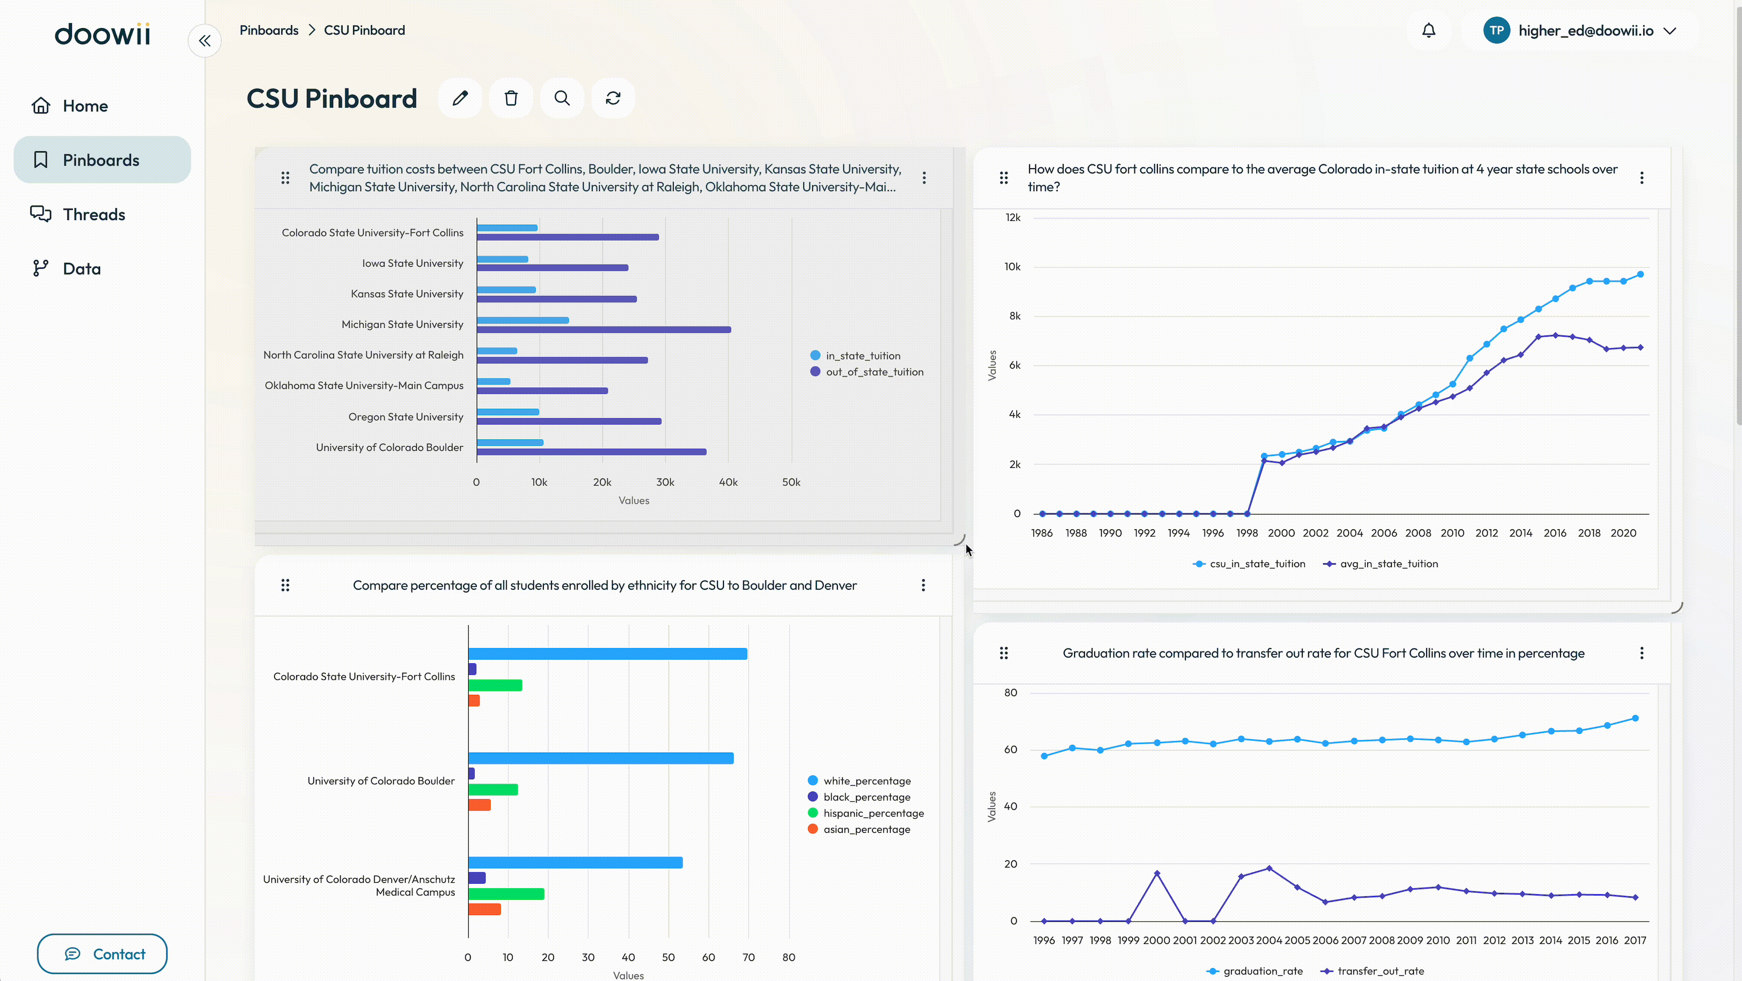Click asian_percentage orange legend swatch
Viewport: 1742px width, 981px height.
[x=813, y=829]
